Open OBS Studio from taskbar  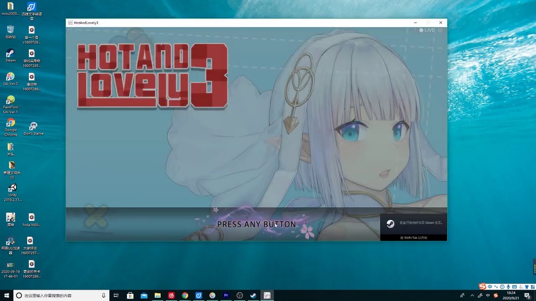(x=240, y=296)
